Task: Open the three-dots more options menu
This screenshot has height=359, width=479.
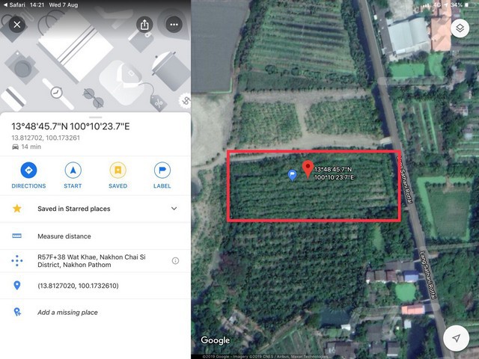Action: [x=174, y=25]
